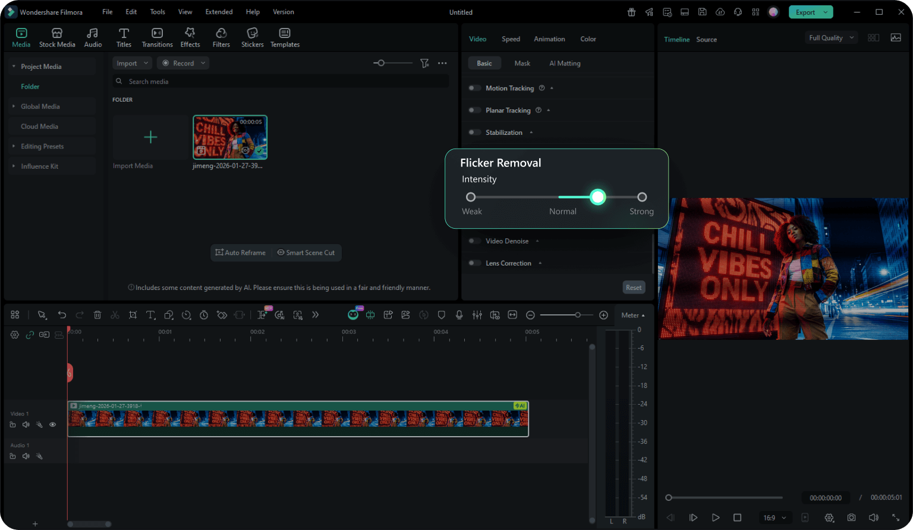Open the Stickers panel
The image size is (913, 530).
tap(252, 37)
